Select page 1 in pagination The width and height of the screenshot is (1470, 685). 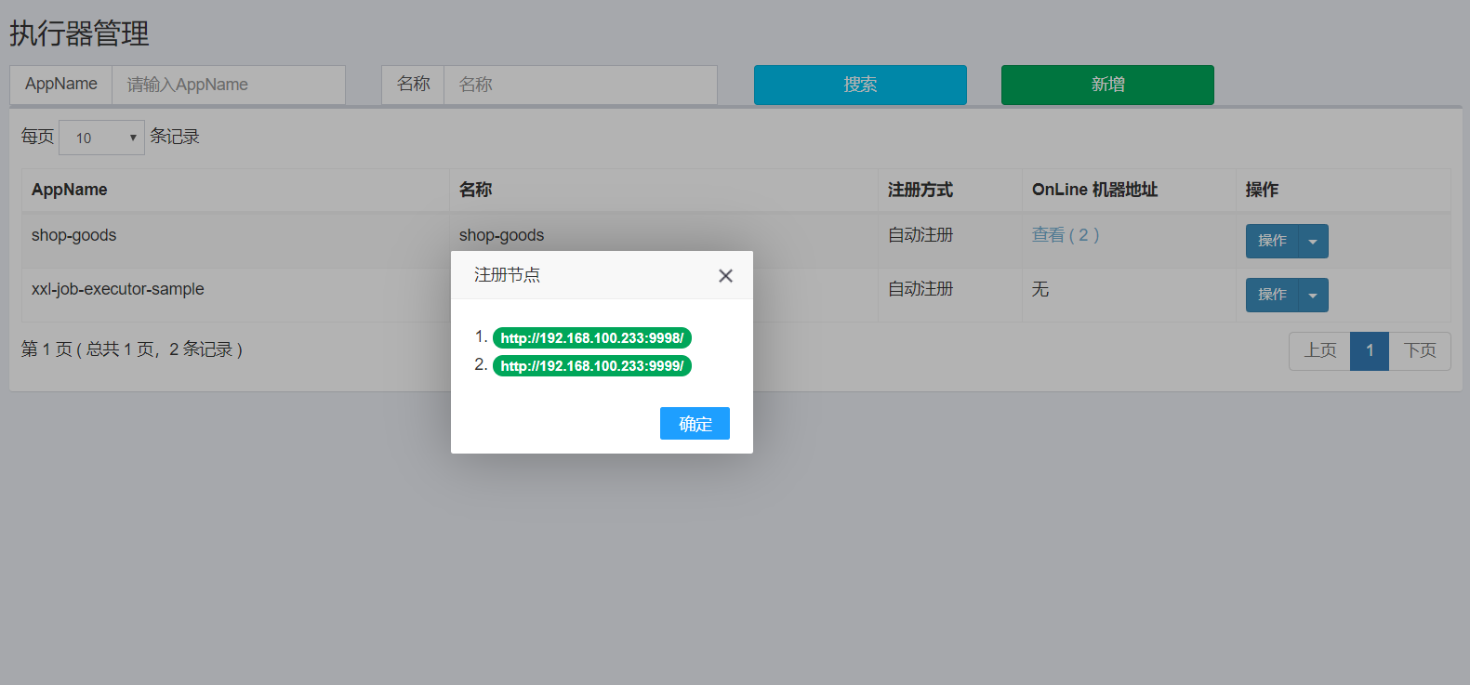coord(1370,350)
